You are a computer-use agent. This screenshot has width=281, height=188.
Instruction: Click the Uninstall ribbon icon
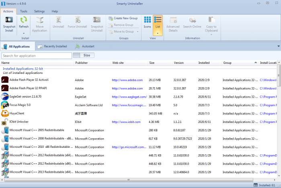pyautogui.click(x=58, y=20)
